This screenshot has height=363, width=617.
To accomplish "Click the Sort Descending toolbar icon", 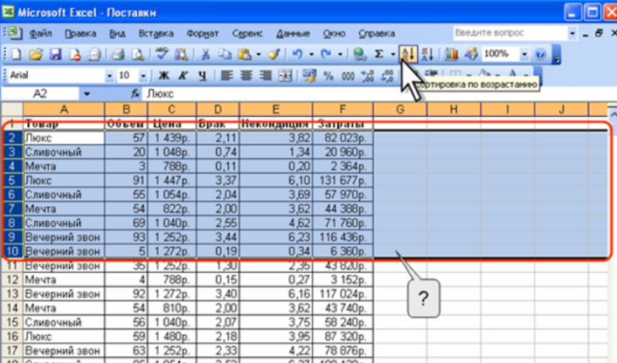I will click(x=427, y=54).
